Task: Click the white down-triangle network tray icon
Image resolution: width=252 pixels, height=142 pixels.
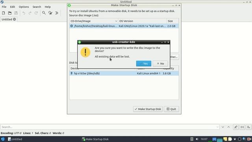Action: pyautogui.click(x=235, y=139)
